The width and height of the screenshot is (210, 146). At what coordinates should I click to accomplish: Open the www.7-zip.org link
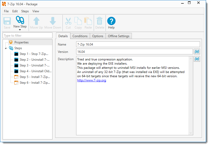pos(92,80)
